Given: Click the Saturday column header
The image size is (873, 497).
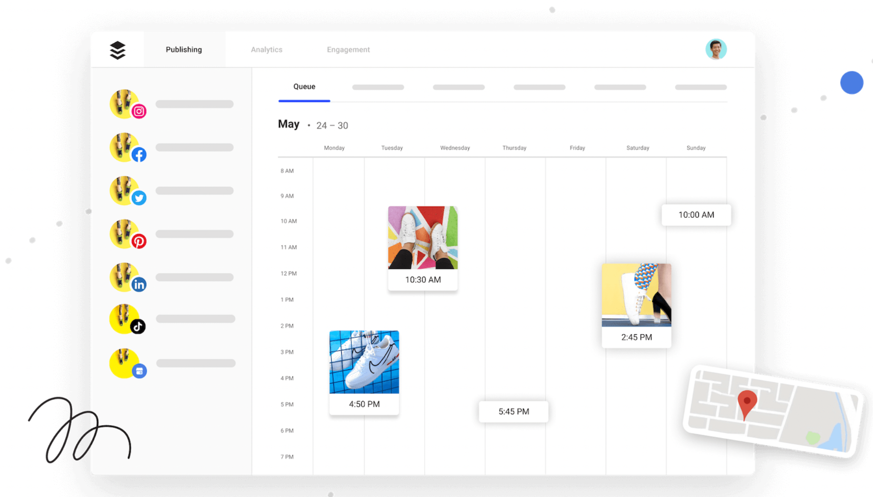Looking at the screenshot, I should pyautogui.click(x=638, y=148).
